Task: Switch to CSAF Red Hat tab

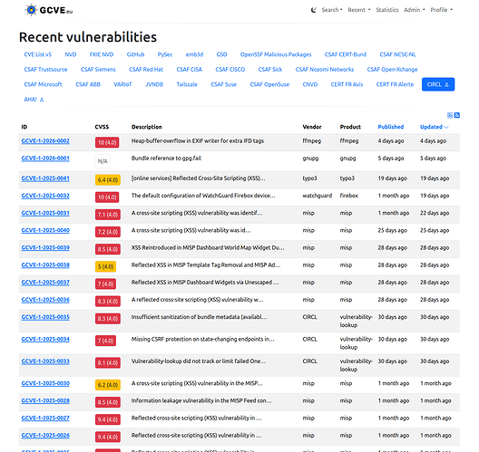Action: coord(146,70)
